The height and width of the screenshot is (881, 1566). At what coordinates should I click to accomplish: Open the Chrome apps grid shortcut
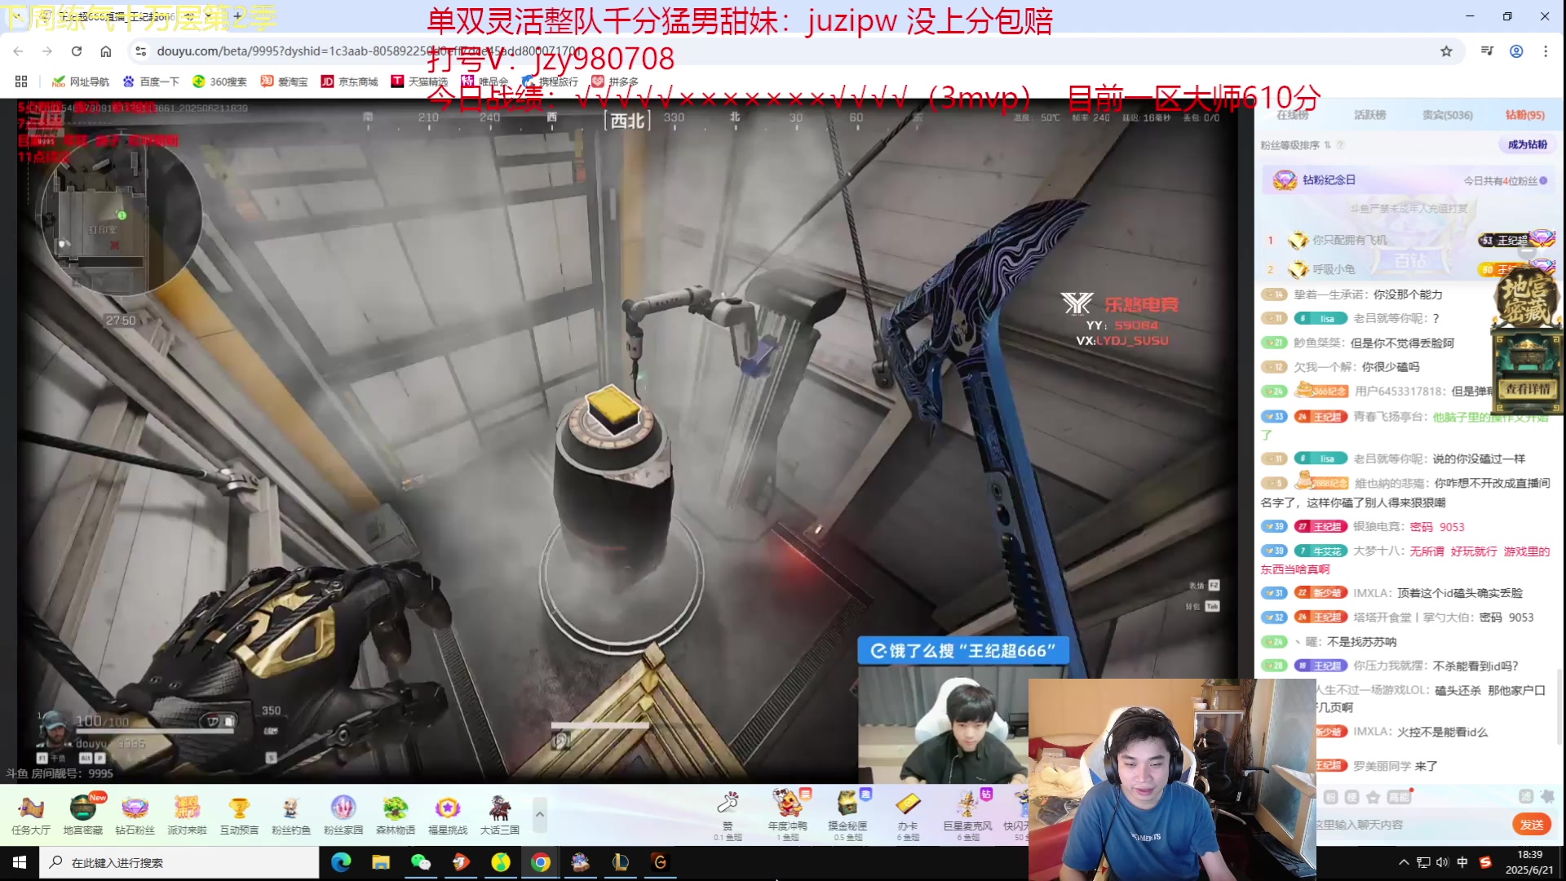pos(21,82)
